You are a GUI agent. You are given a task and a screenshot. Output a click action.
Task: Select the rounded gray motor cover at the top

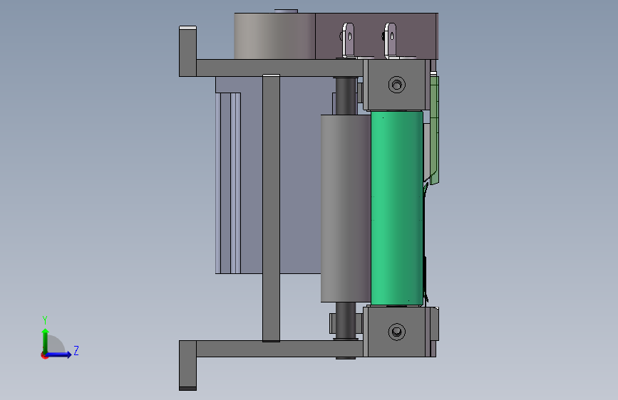pos(274,36)
